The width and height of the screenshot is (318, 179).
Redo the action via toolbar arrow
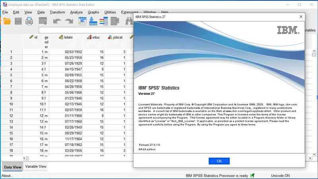click(69, 21)
